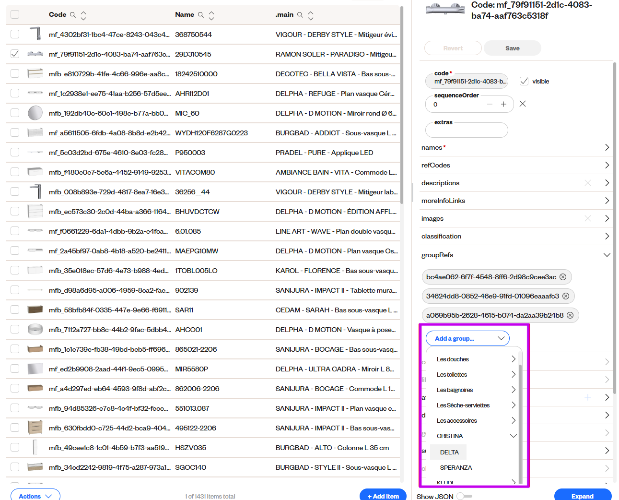Select row with name 902139
This screenshot has height=500, width=619.
pos(203,290)
